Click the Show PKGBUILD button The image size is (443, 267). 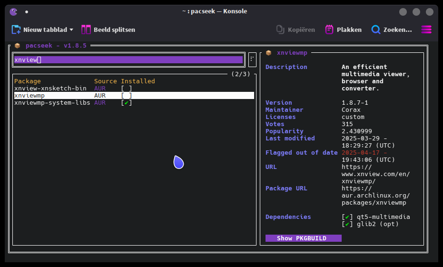(304, 238)
